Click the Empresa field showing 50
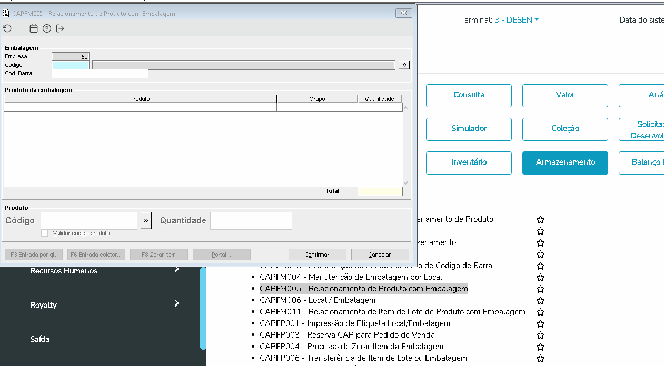Viewport: 664px width, 366px height. (x=71, y=56)
